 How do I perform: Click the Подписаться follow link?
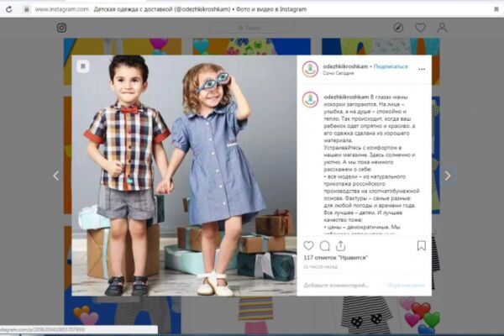[391, 66]
